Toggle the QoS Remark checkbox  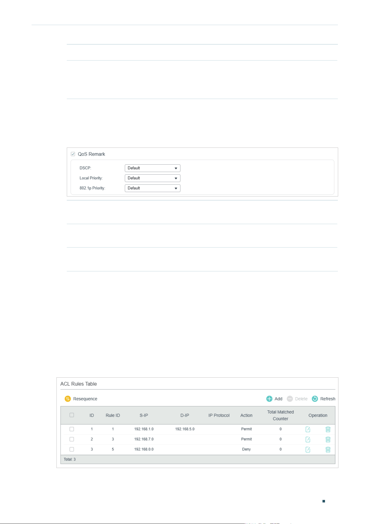73,154
